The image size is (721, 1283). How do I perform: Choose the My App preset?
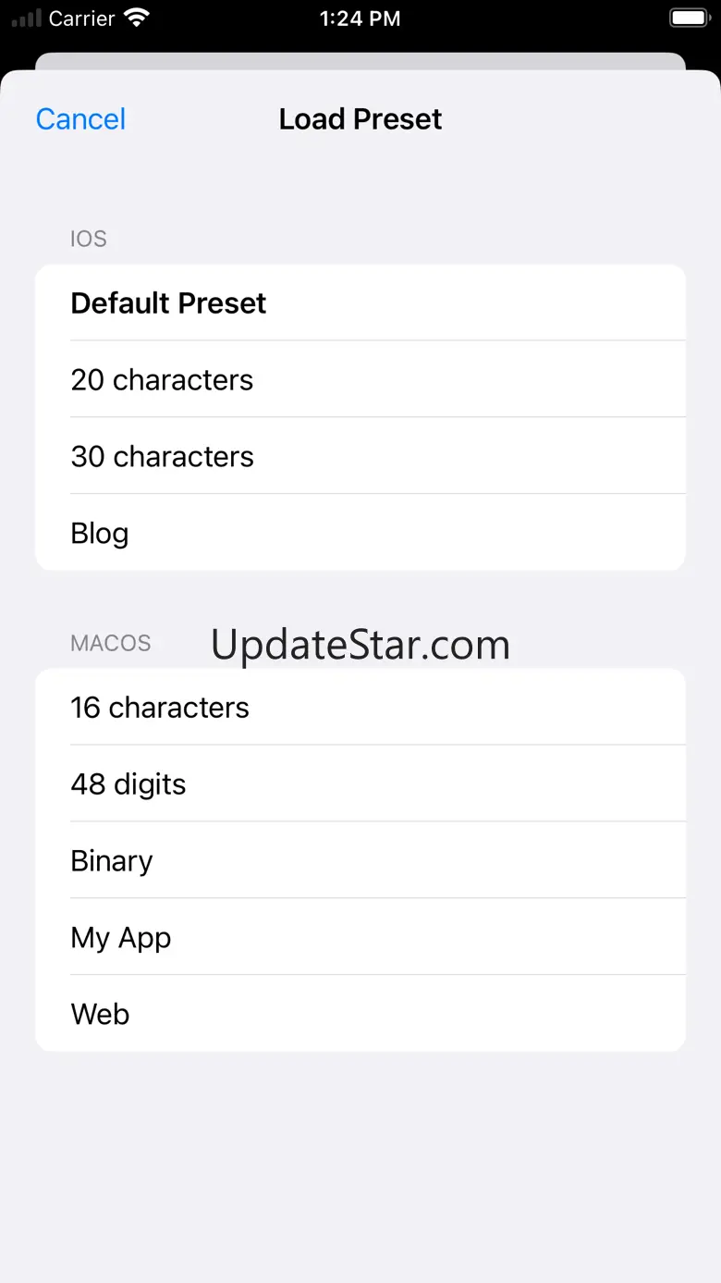[x=360, y=938]
